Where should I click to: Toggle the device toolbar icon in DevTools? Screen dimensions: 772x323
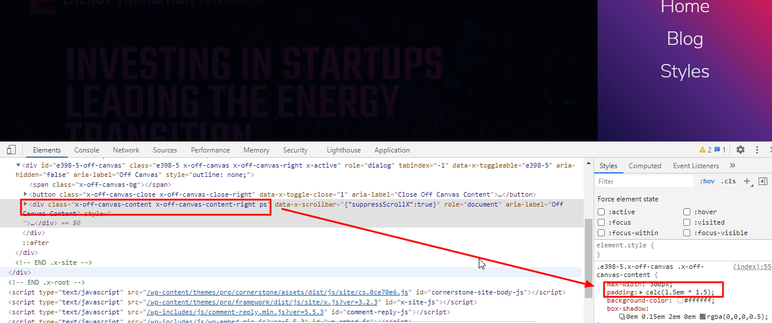coord(11,150)
